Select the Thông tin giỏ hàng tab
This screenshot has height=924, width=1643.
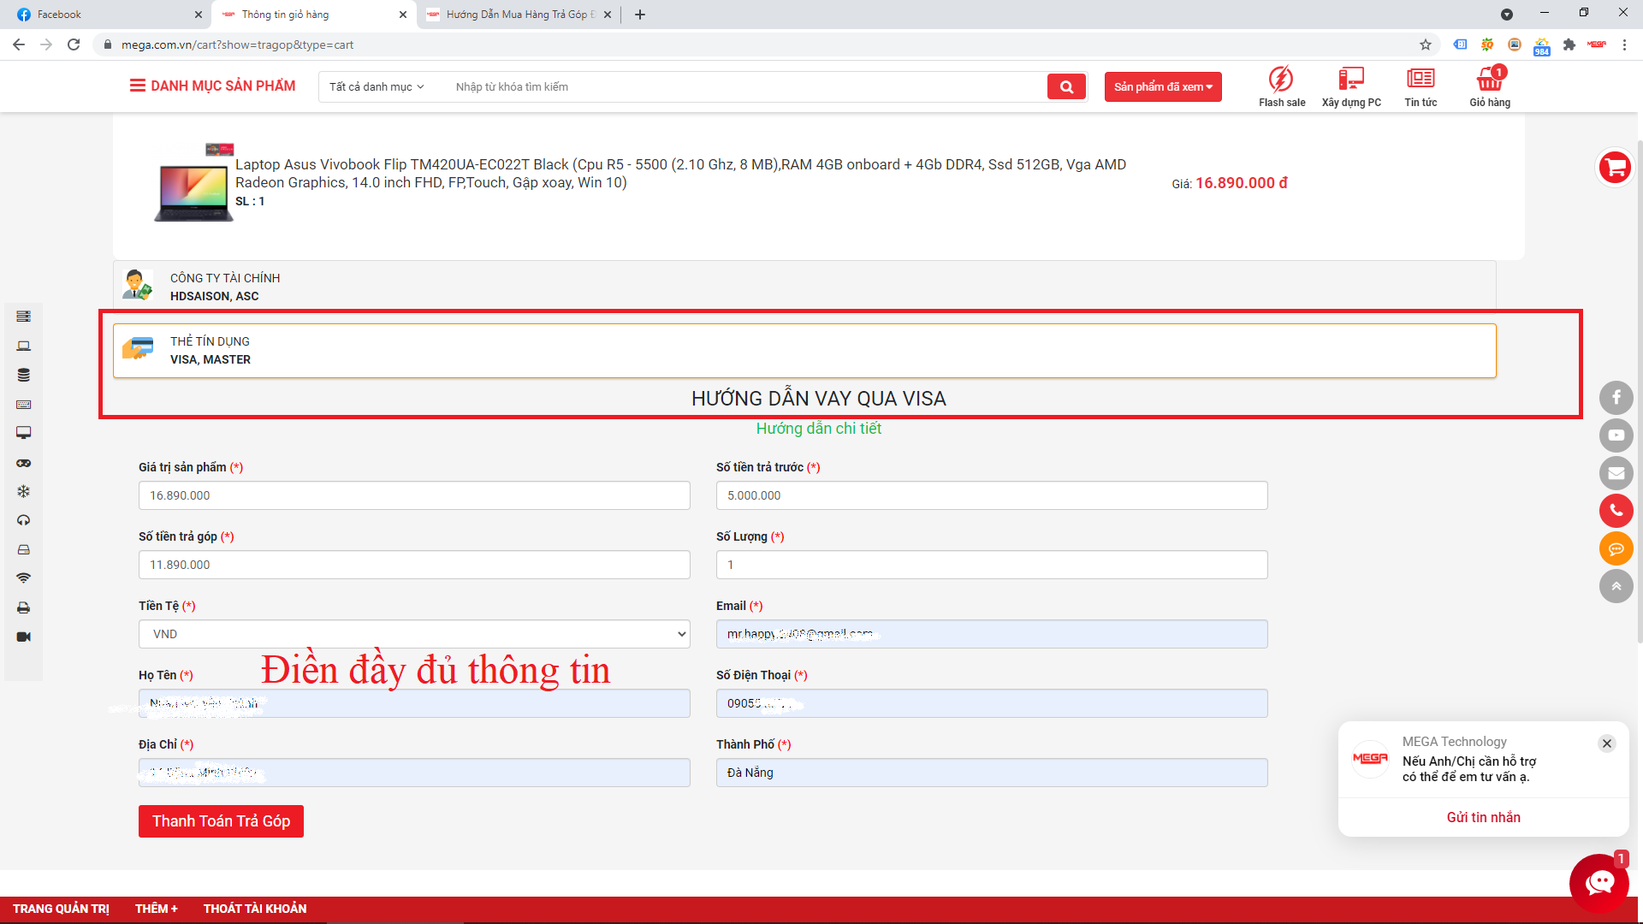[x=312, y=15]
